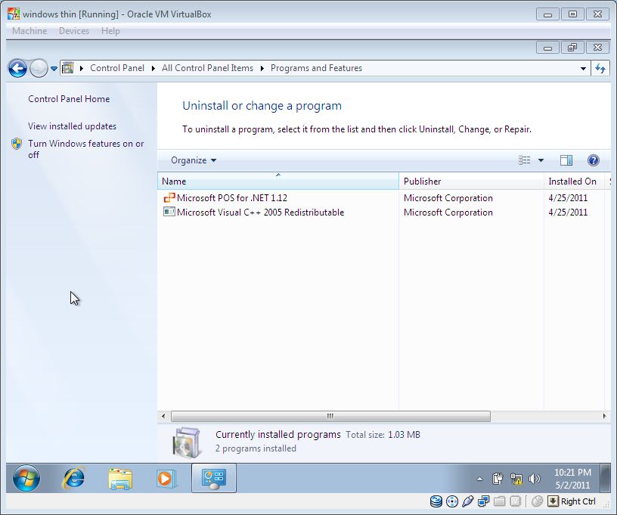Viewport: 617px width, 515px height.
Task: Select Microsoft Visual C++ 2005 Redistributable entry
Action: (x=261, y=213)
